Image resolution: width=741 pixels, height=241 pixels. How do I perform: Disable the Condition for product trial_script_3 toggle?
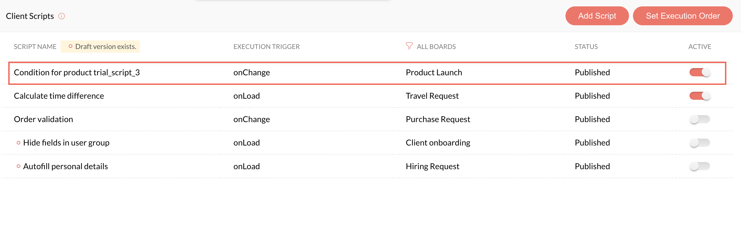[x=700, y=72]
